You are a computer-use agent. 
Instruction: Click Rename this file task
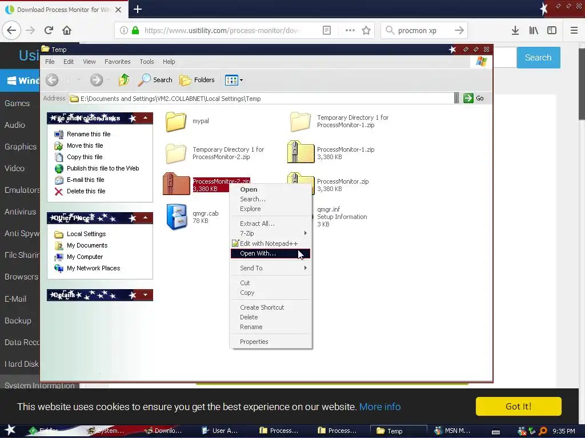tap(82, 134)
